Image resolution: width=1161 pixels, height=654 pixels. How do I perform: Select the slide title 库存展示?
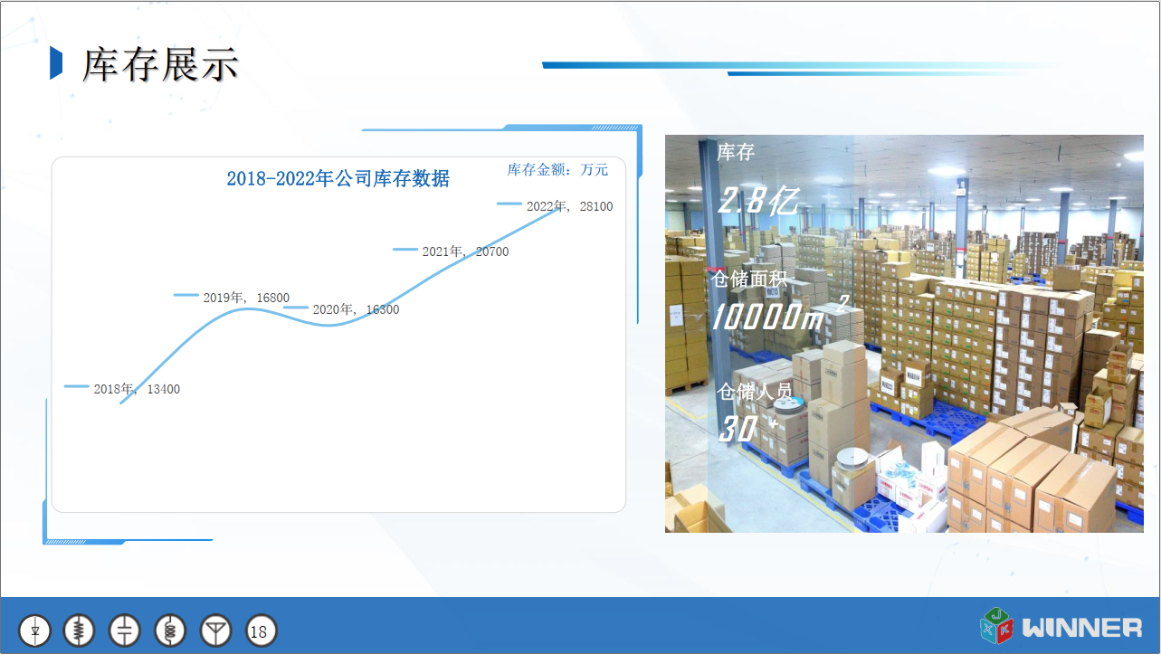tap(160, 65)
